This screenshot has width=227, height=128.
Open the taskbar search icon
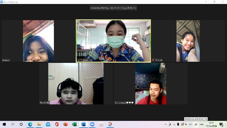(13, 124)
